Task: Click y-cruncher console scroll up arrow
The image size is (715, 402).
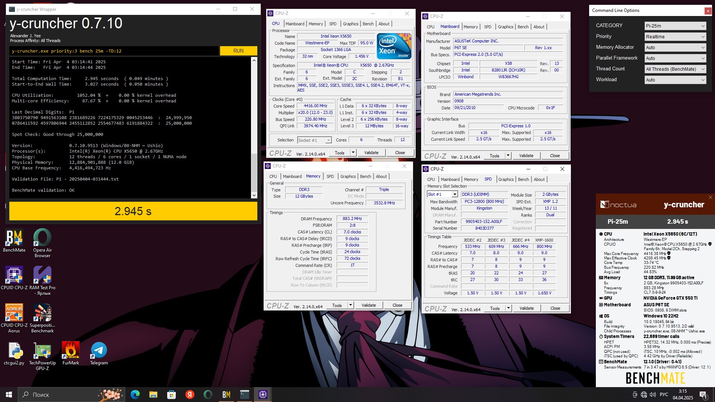Action: point(254,60)
